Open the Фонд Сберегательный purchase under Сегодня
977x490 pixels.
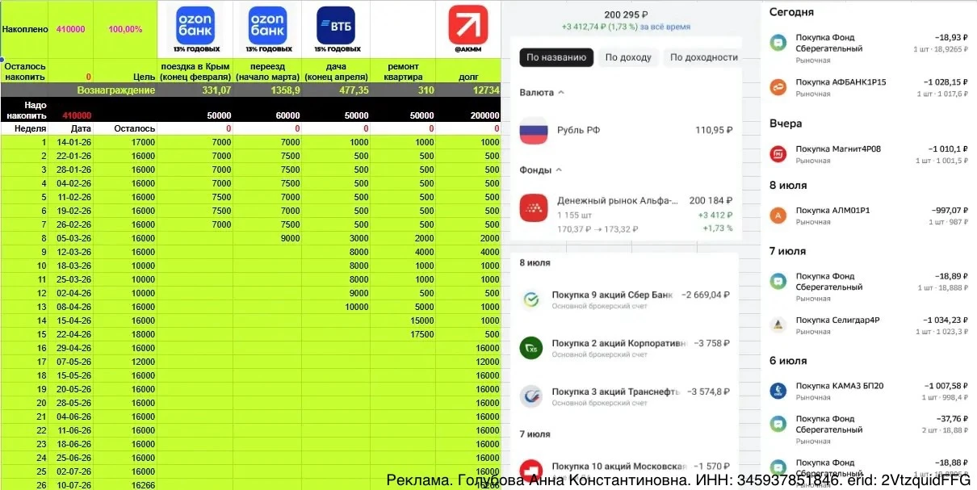click(x=869, y=48)
